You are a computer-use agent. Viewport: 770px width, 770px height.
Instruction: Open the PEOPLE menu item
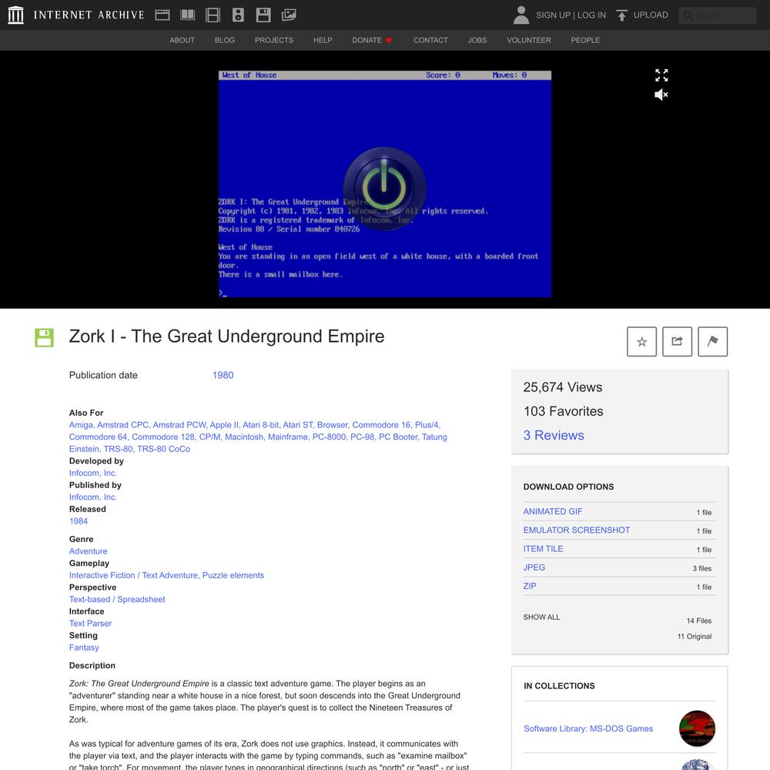point(585,40)
